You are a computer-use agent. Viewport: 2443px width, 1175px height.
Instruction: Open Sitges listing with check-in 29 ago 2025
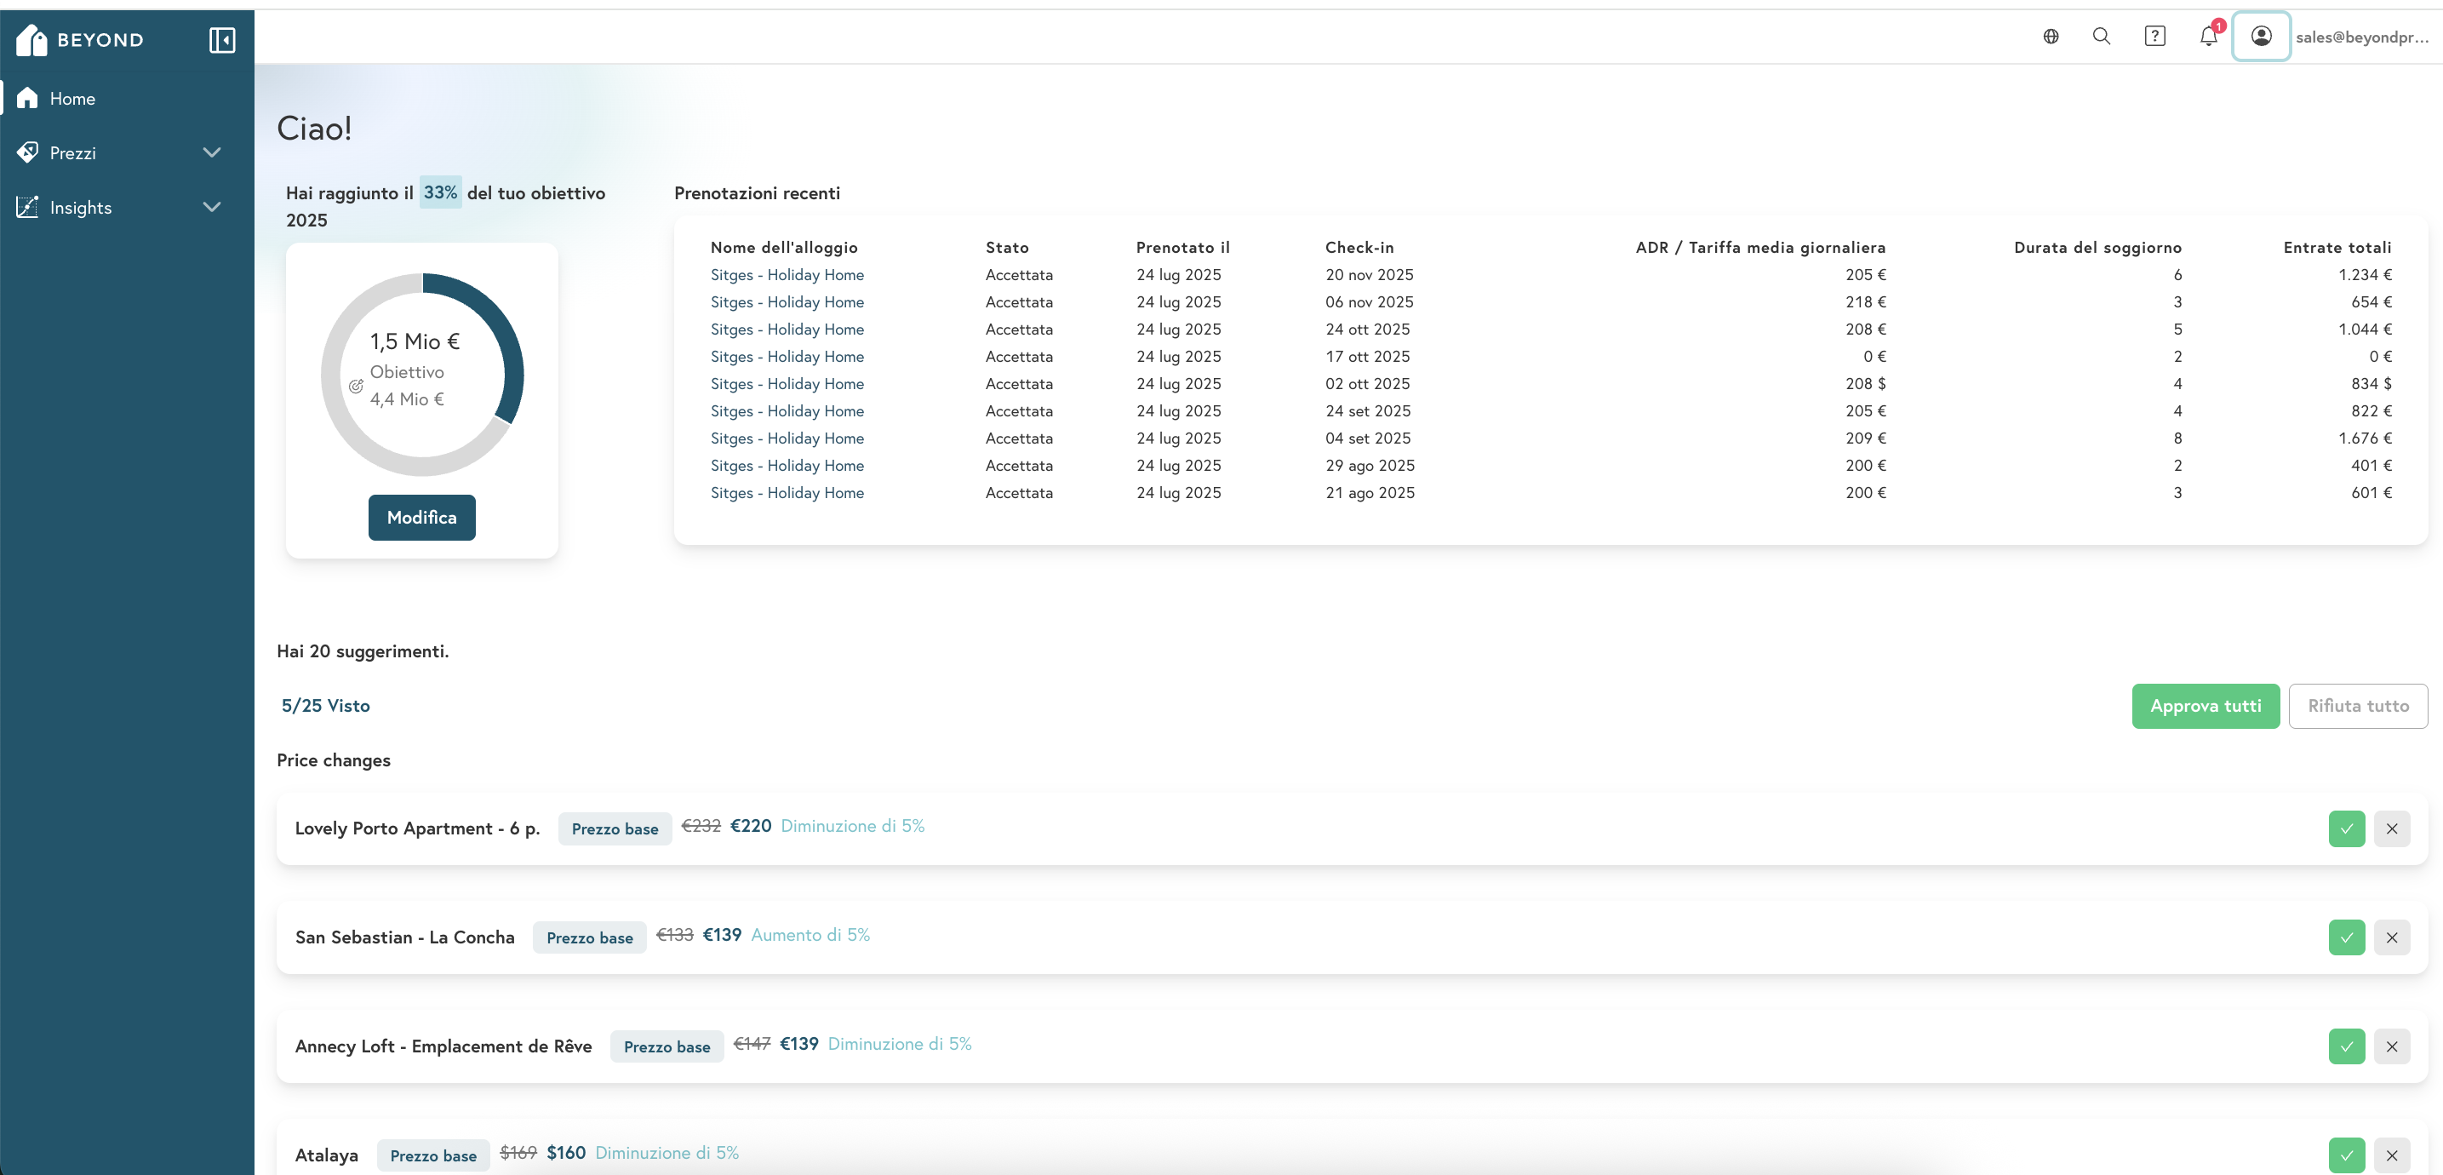[x=787, y=466]
